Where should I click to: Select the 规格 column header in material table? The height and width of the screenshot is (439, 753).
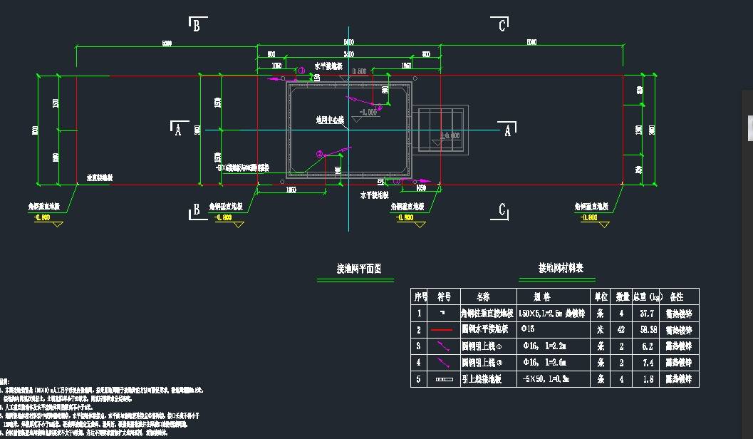(542, 296)
